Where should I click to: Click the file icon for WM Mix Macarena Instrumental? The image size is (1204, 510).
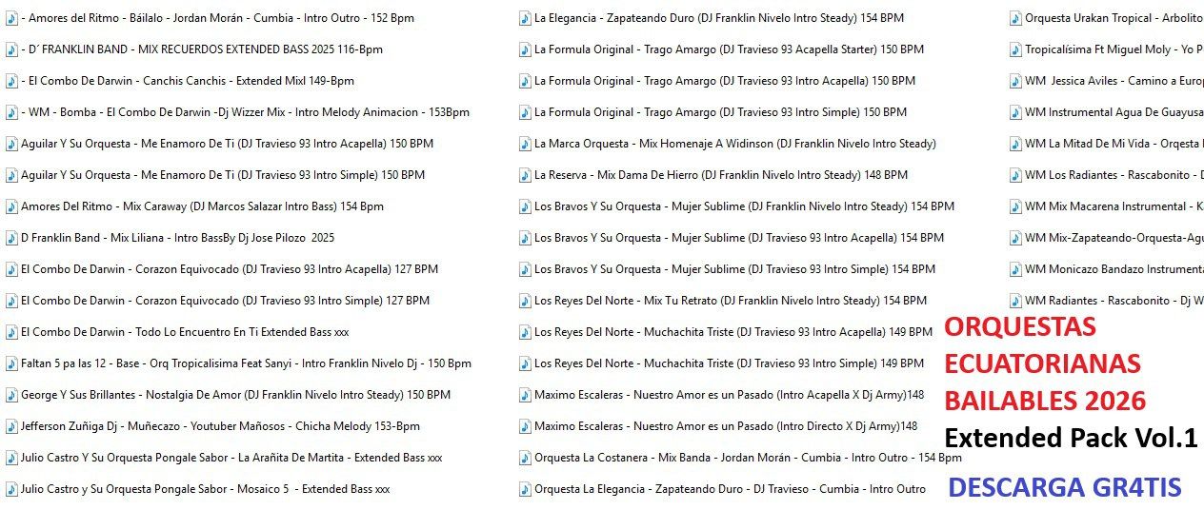1015,206
